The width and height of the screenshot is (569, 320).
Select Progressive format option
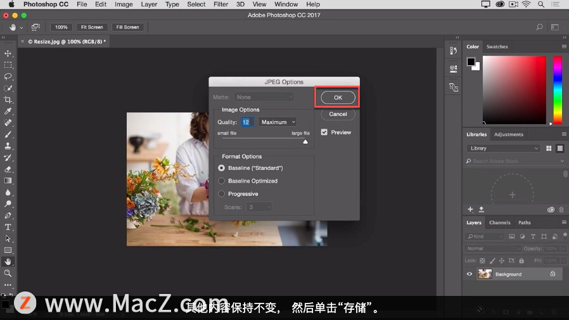pos(221,194)
